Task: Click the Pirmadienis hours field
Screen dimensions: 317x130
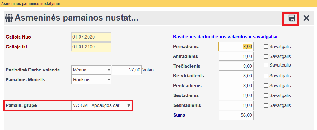Action: click(236, 47)
